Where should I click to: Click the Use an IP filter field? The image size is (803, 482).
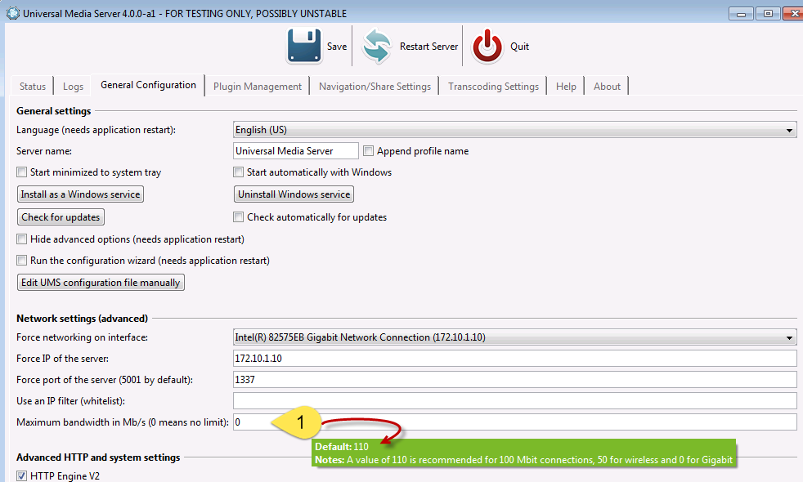(x=514, y=400)
